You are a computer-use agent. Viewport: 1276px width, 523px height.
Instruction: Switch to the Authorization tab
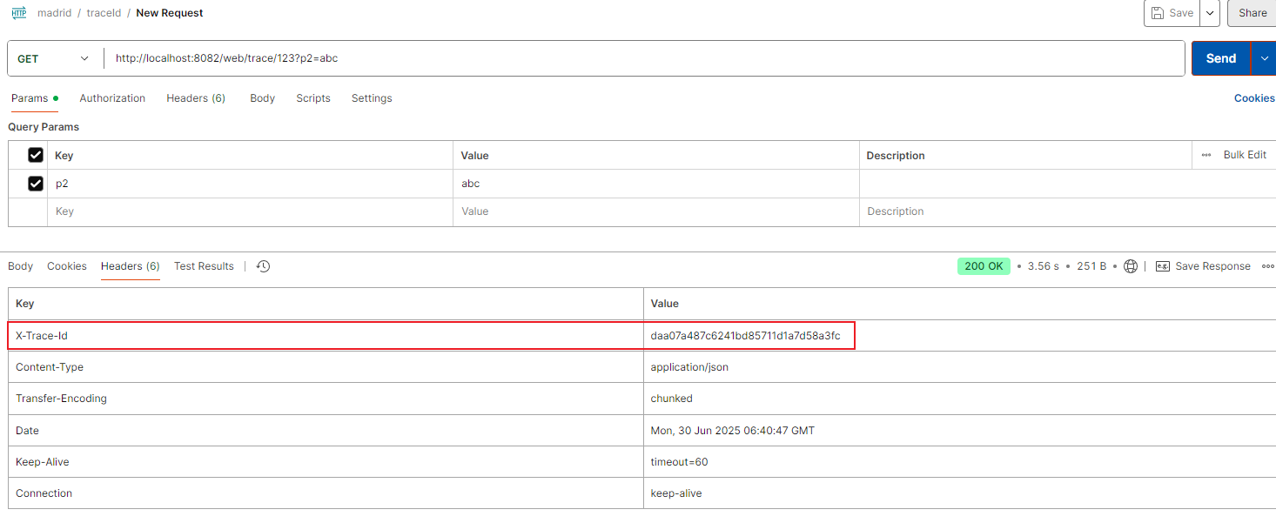pos(112,98)
